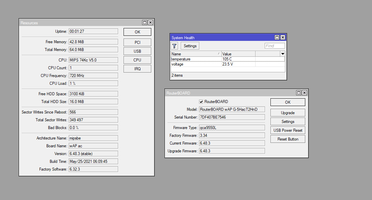The height and width of the screenshot is (200, 372).
Task: Click the CPU field MIPS 74Kc V5.0
Action: coord(93,60)
